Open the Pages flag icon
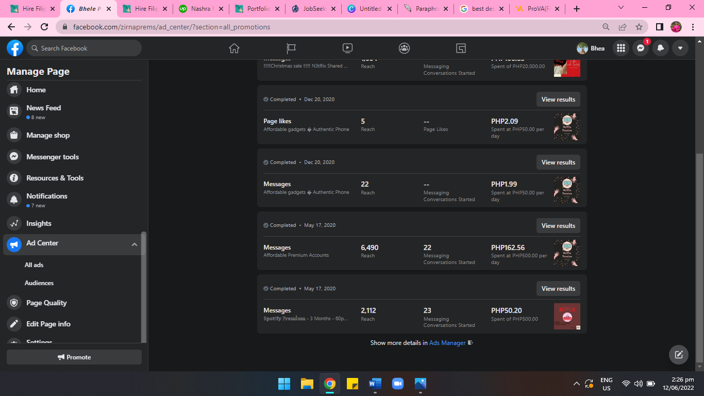The image size is (704, 396). 291,48
